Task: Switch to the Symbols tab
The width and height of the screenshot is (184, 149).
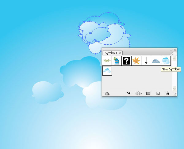Action: pyautogui.click(x=111, y=53)
